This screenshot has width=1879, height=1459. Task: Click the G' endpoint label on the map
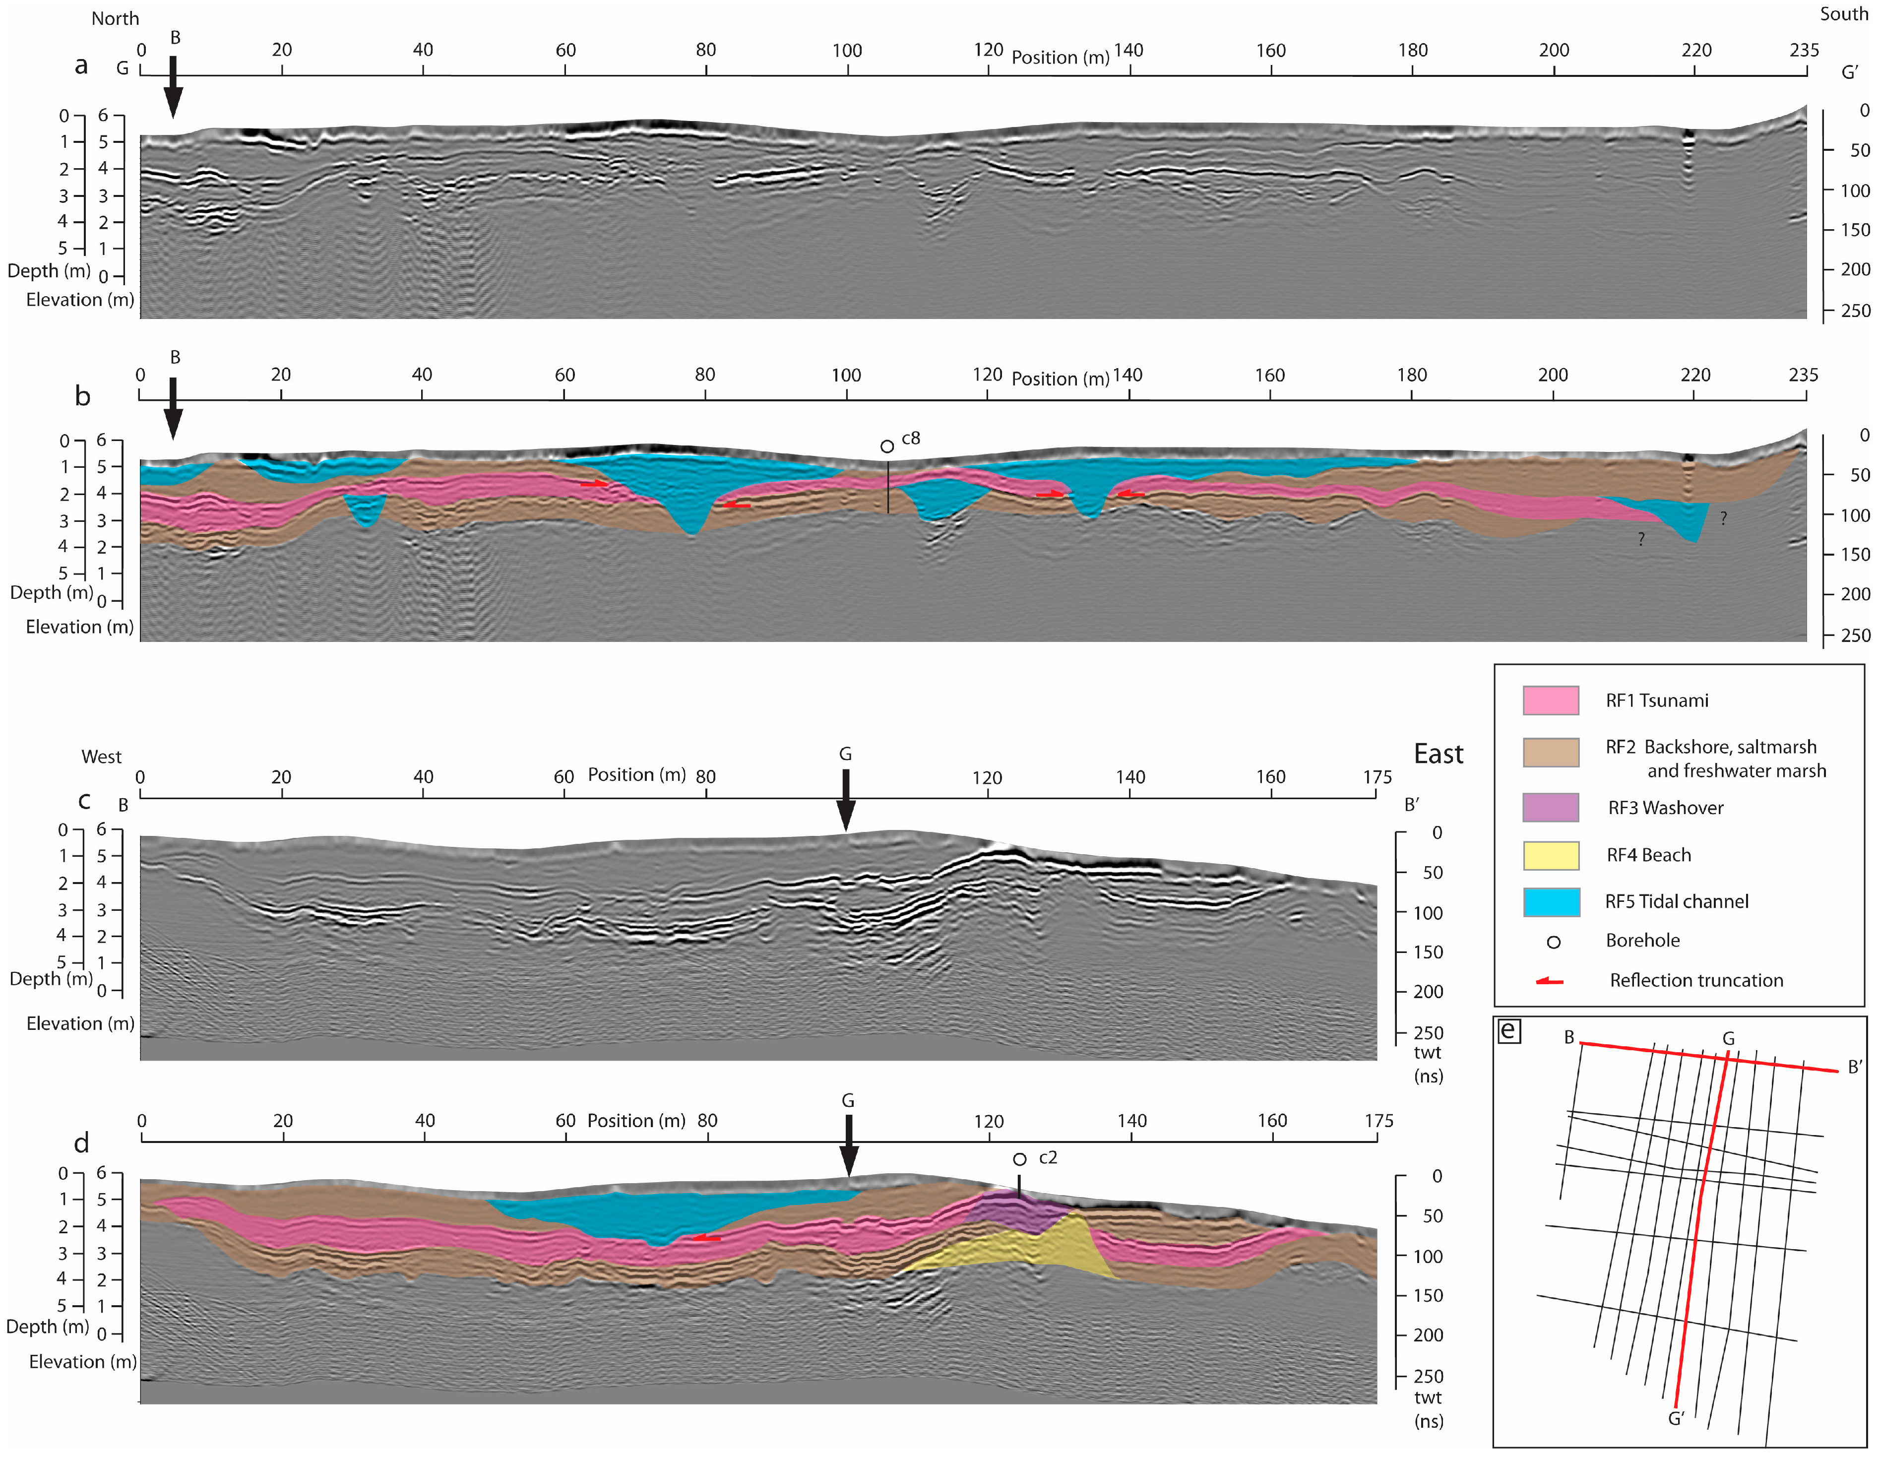pos(1676,1418)
